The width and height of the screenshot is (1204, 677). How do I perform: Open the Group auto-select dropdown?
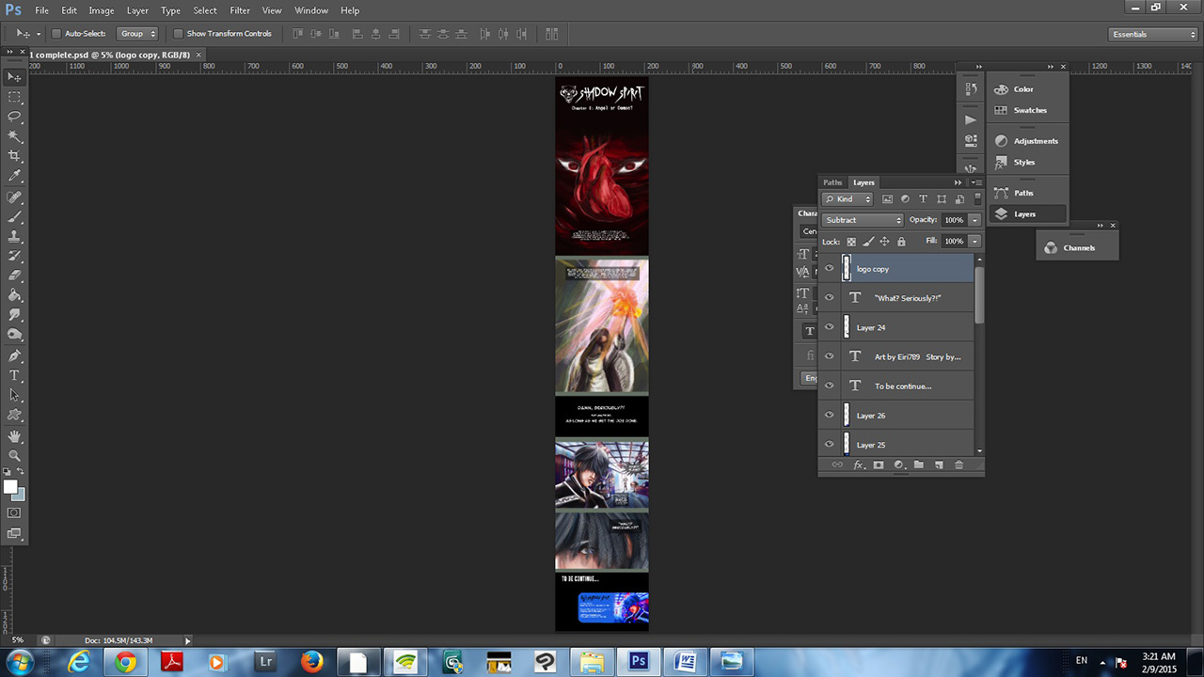138,34
